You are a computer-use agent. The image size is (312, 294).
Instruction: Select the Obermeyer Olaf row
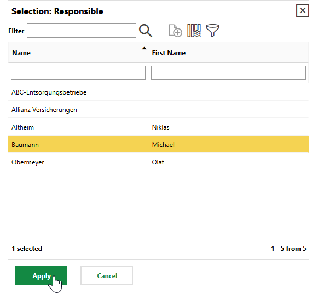(158, 162)
